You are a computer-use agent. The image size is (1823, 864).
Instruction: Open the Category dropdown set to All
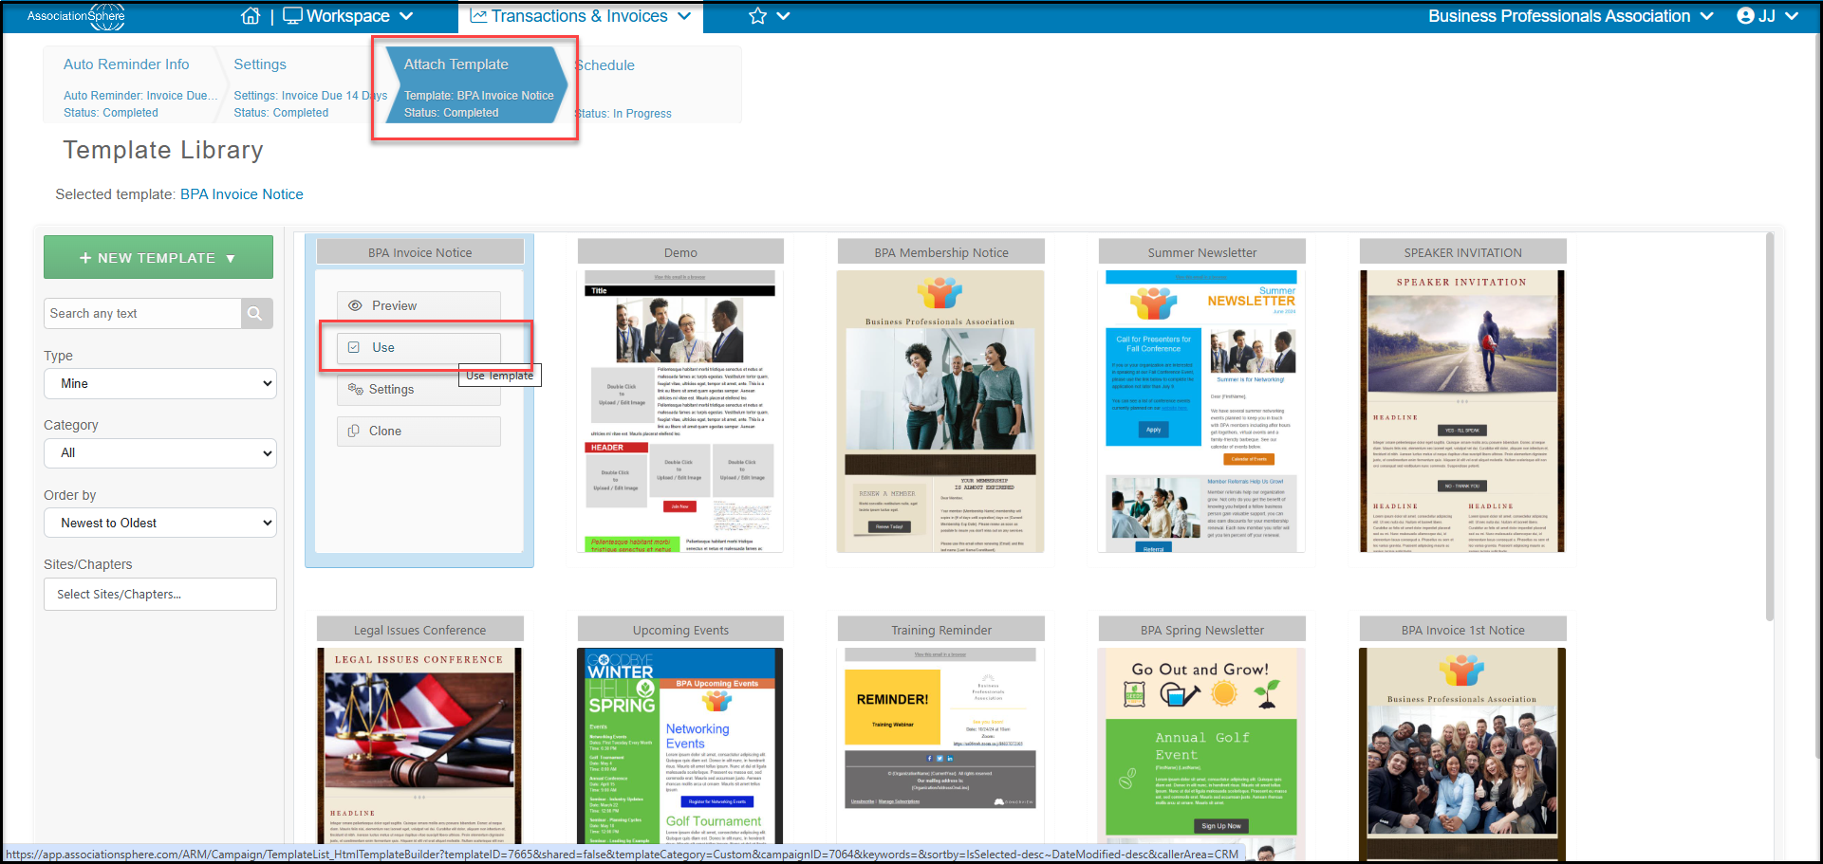(x=160, y=453)
